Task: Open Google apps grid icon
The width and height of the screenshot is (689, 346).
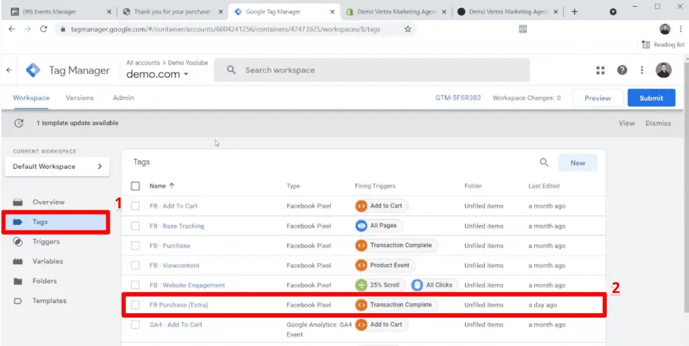Action: coord(600,70)
